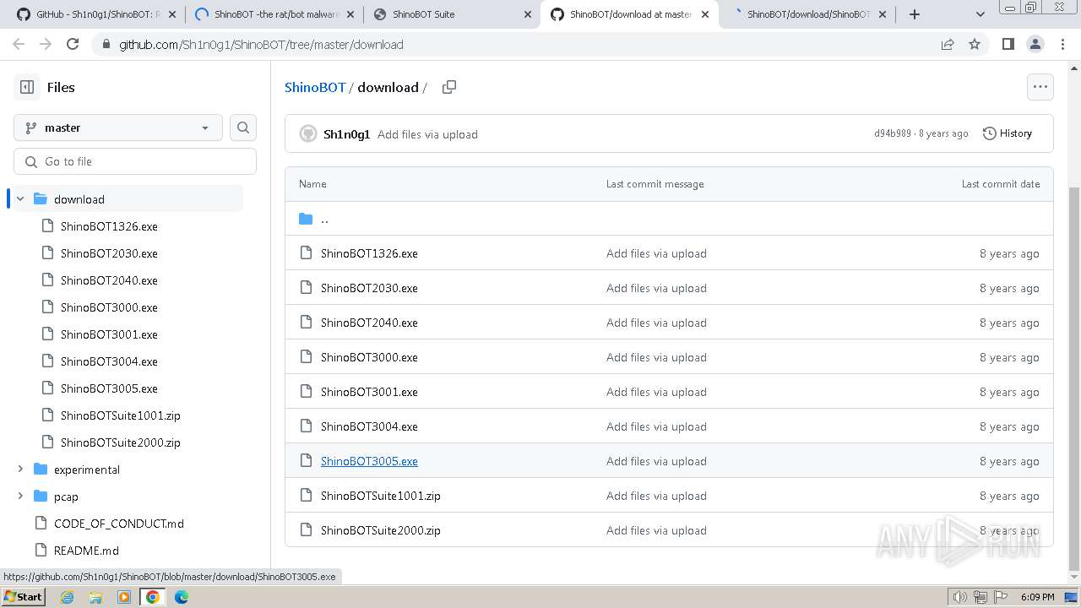Viewport: 1081px width, 608px height.
Task: Open ShinoBOT1326.exe in the file list
Action: tap(369, 253)
